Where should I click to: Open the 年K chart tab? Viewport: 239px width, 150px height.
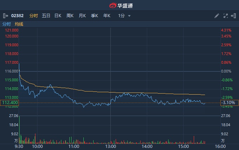click(107, 16)
